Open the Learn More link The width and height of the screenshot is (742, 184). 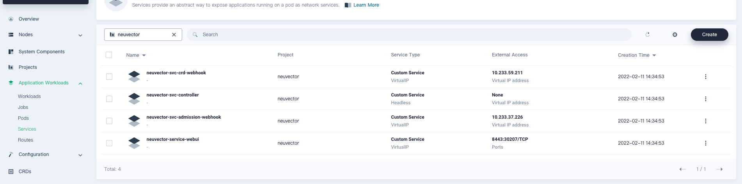pos(366,5)
